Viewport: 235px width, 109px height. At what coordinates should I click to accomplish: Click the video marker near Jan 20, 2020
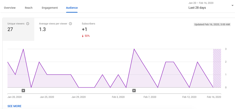[x=23, y=90]
